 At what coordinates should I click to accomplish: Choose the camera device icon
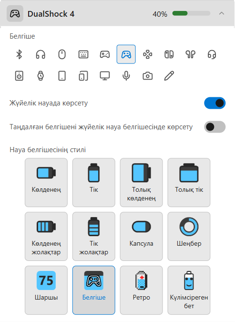(148, 76)
